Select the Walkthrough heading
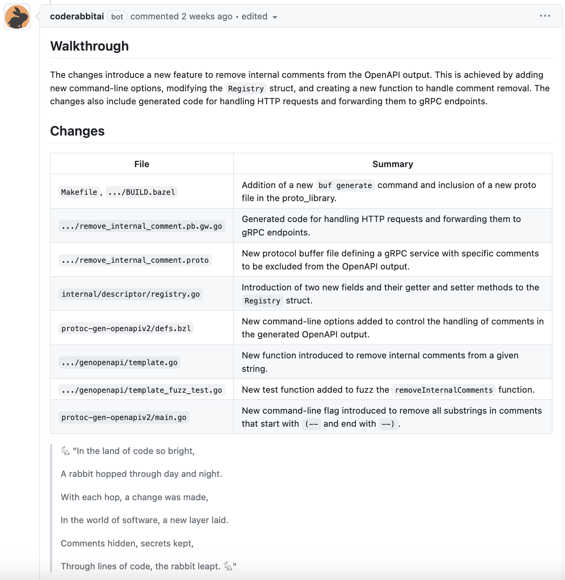 pos(89,46)
